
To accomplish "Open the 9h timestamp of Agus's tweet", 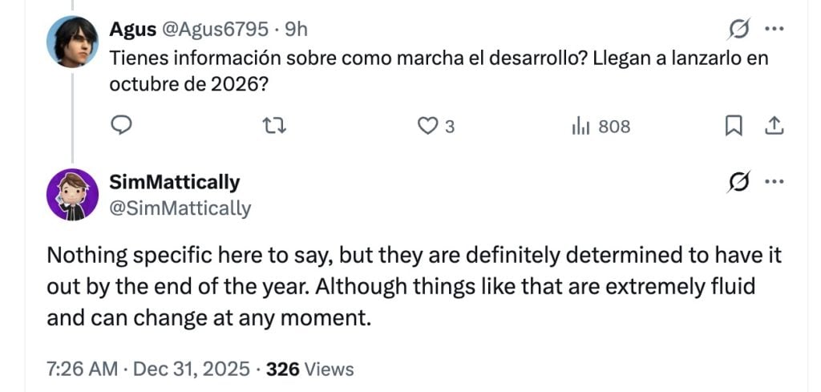I will point(297,30).
